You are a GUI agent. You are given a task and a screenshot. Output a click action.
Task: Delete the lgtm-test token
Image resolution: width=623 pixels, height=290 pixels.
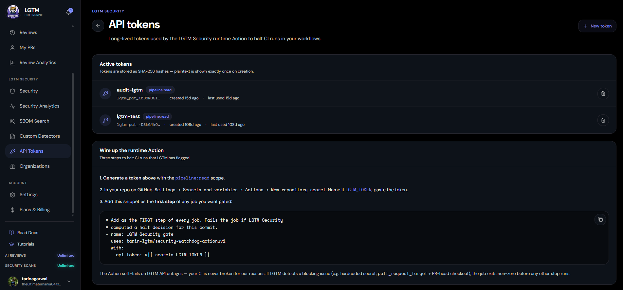coord(603,120)
